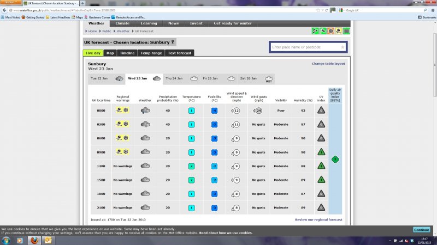Click the temperature swatch in the 2100 row
Viewport: 437px width, 245px height.
(192, 208)
